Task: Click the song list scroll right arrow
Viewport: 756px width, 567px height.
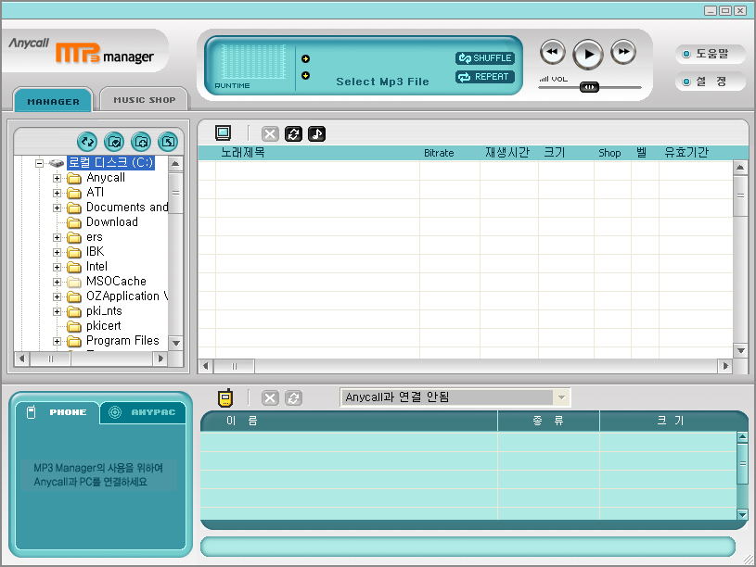Action: pos(725,366)
